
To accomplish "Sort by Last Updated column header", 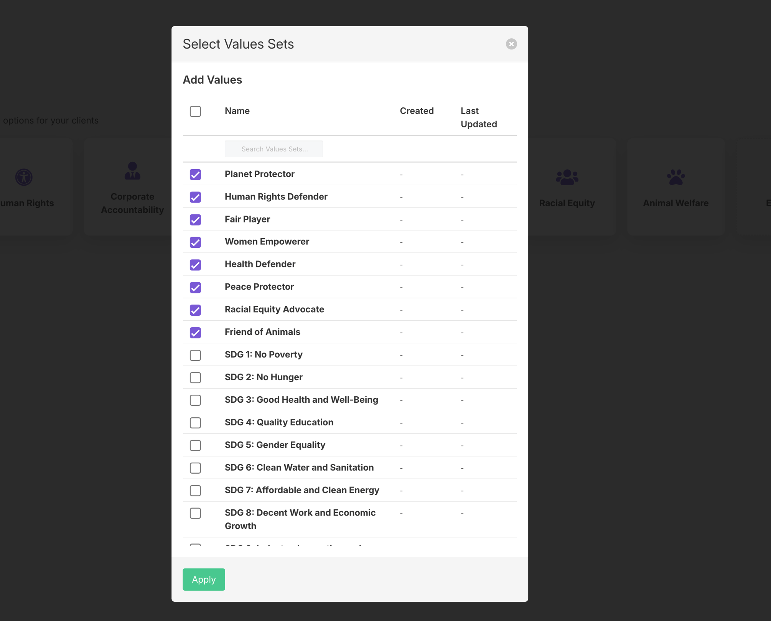I will click(479, 117).
